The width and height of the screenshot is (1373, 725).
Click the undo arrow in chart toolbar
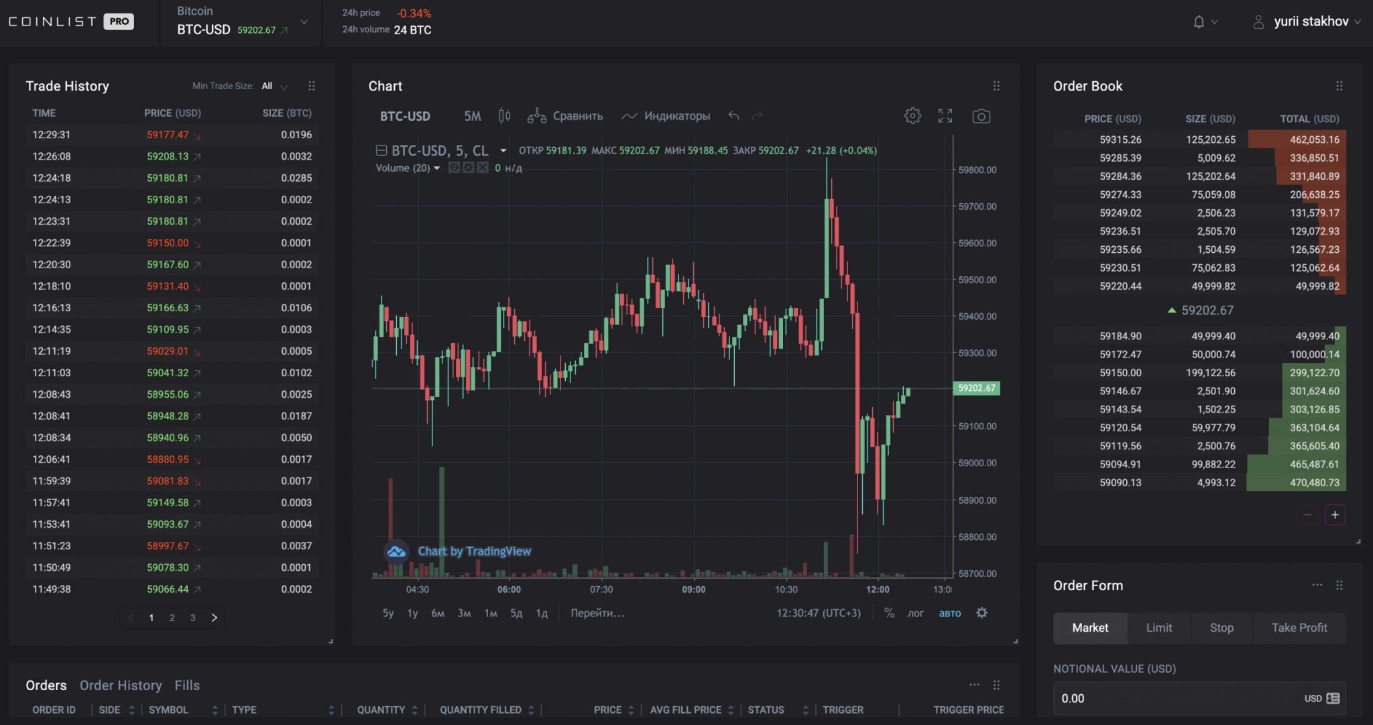[x=733, y=116]
